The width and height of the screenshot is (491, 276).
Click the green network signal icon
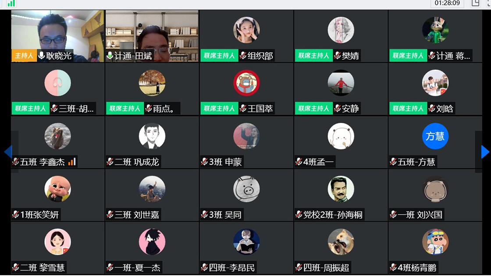(x=11, y=4)
